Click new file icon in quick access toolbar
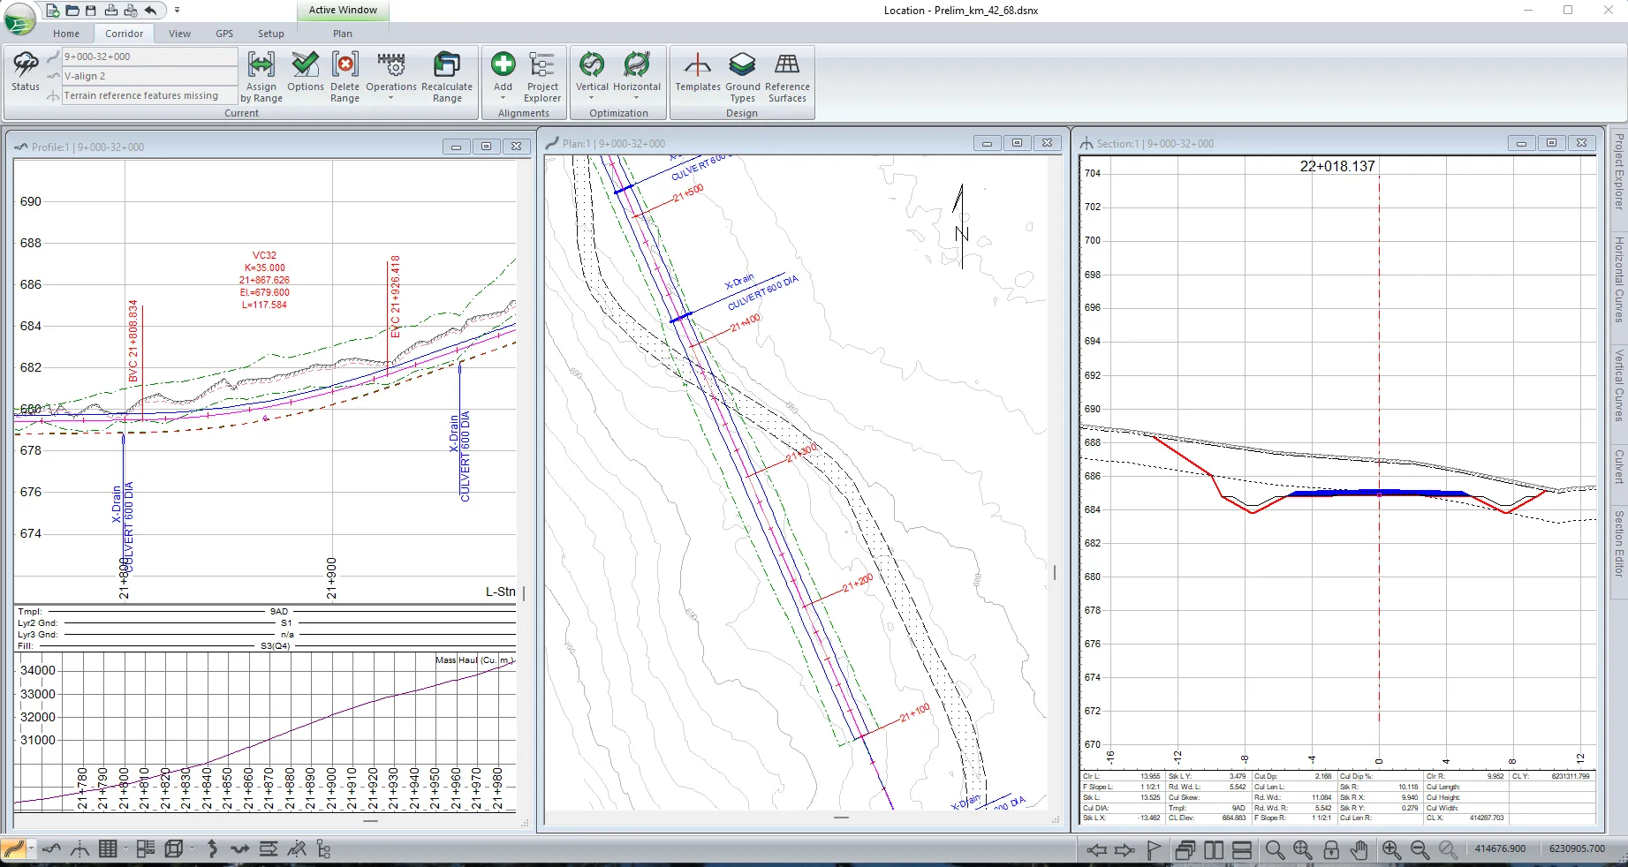 tap(53, 11)
